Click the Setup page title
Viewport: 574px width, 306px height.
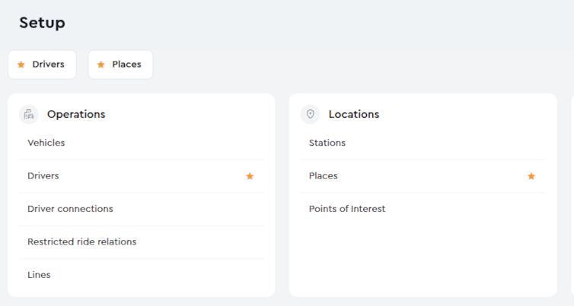42,23
